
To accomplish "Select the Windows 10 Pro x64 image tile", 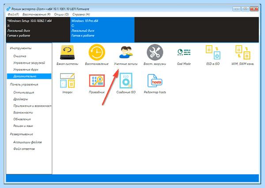I will [x=102, y=30].
